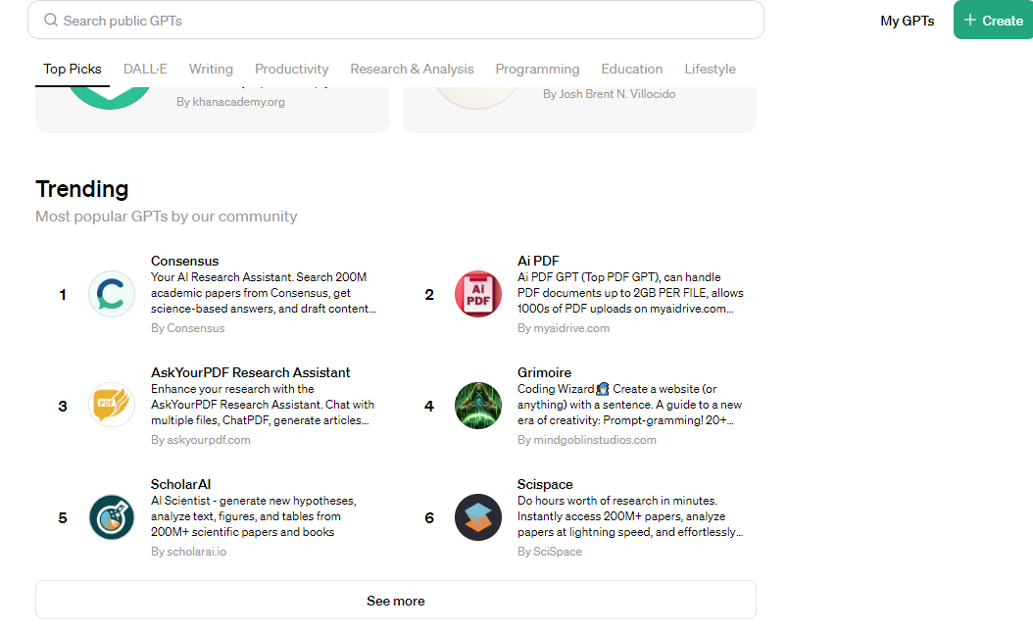Image resolution: width=1033 pixels, height=631 pixels.
Task: Click 'Most popular GPTs by our community' subtitle
Action: click(166, 217)
